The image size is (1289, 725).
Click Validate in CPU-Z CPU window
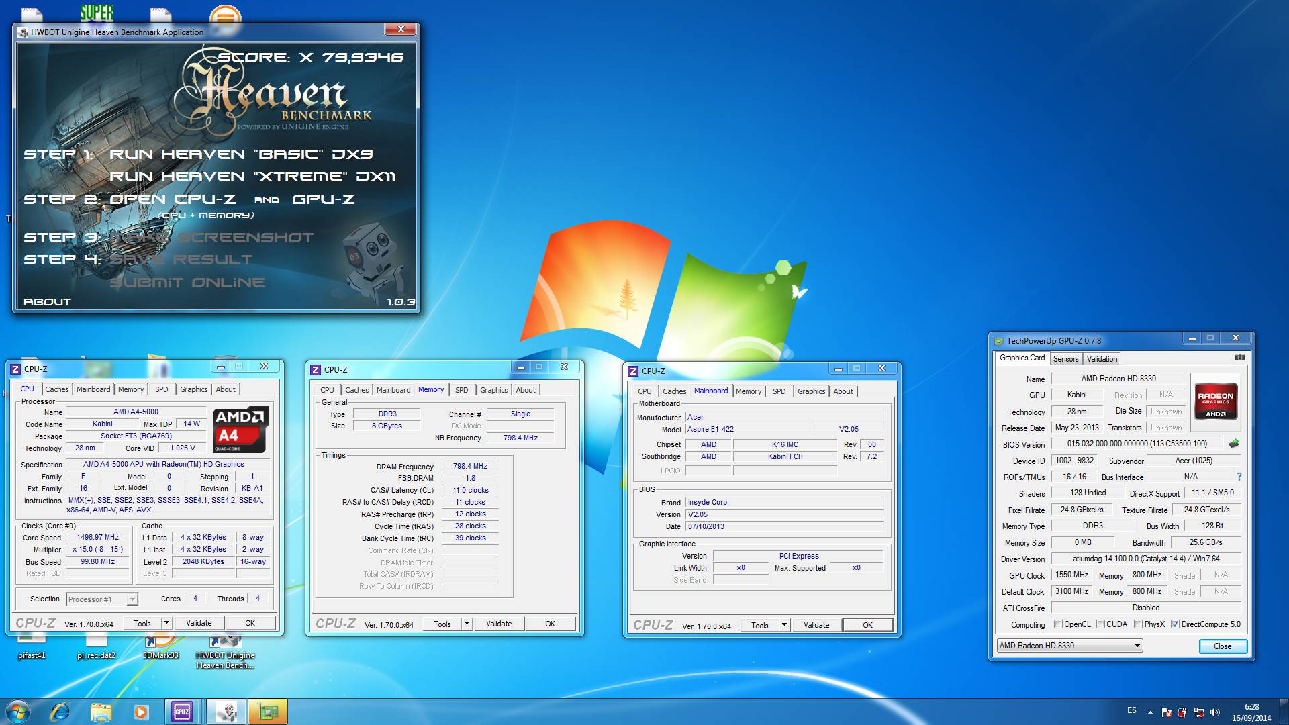(x=199, y=623)
